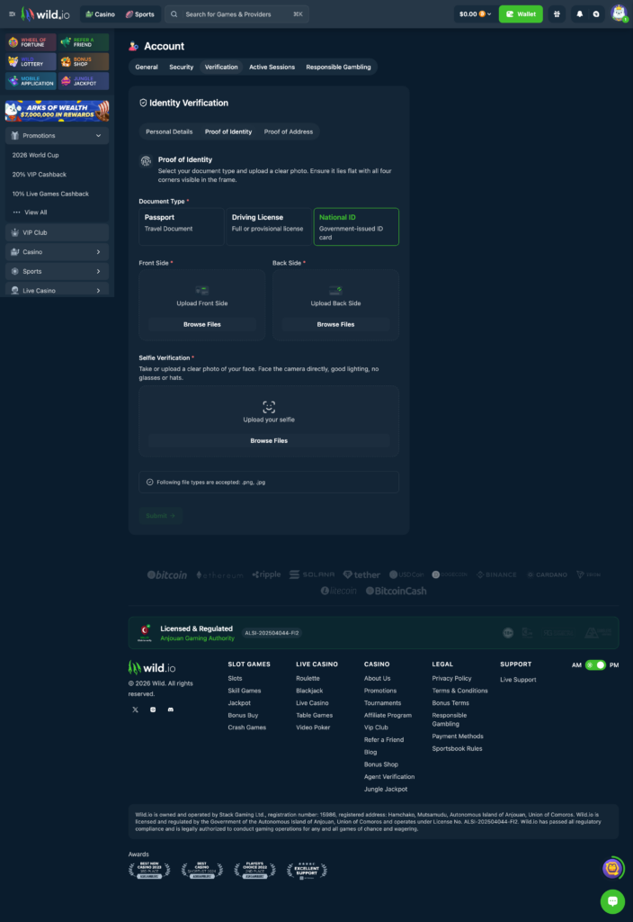633x922 pixels.
Task: Click the search magnifier icon
Action: click(x=174, y=14)
